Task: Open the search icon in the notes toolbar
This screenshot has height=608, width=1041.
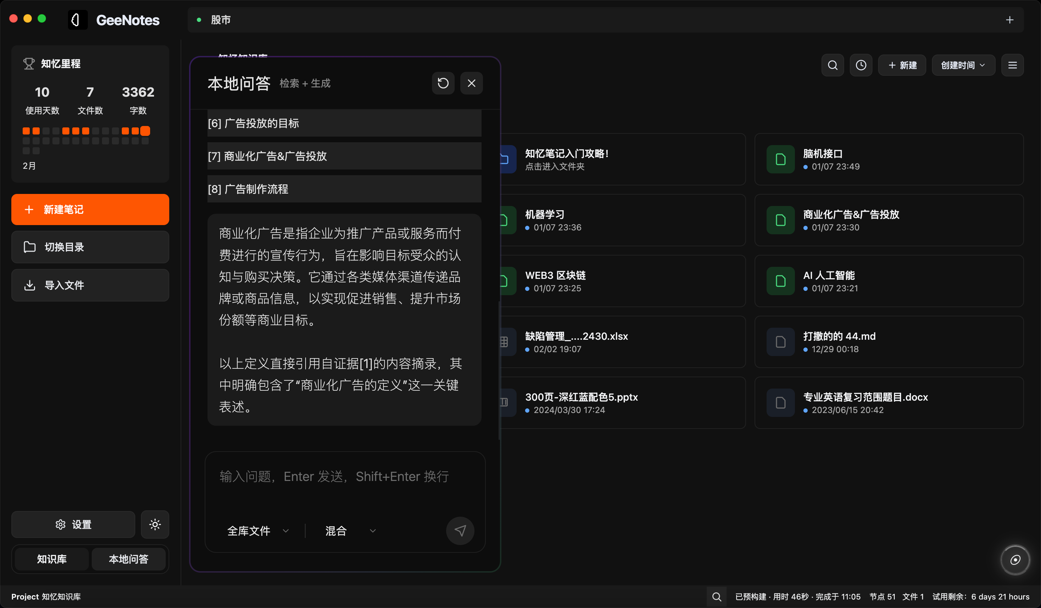Action: pos(832,65)
